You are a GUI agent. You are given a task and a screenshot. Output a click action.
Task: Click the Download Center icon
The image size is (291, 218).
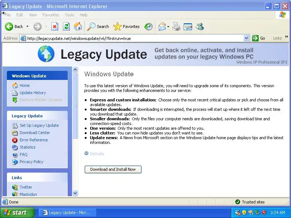click(x=15, y=133)
